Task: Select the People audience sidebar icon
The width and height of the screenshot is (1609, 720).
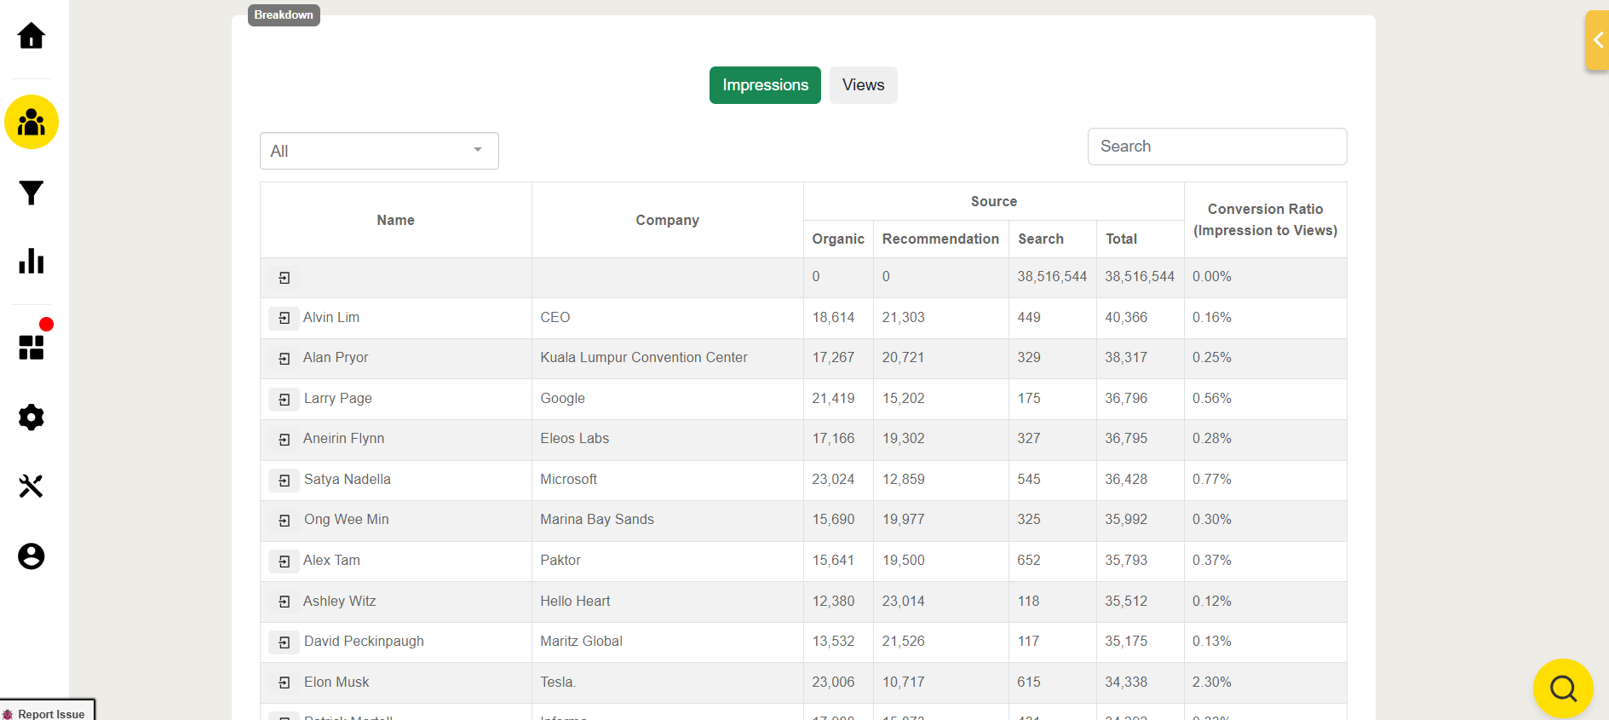Action: click(x=32, y=122)
